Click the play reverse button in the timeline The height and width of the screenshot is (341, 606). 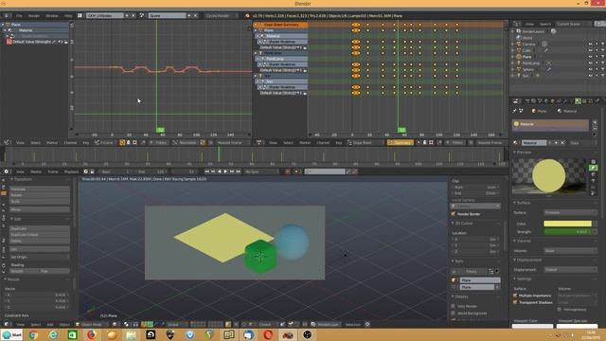click(x=220, y=171)
